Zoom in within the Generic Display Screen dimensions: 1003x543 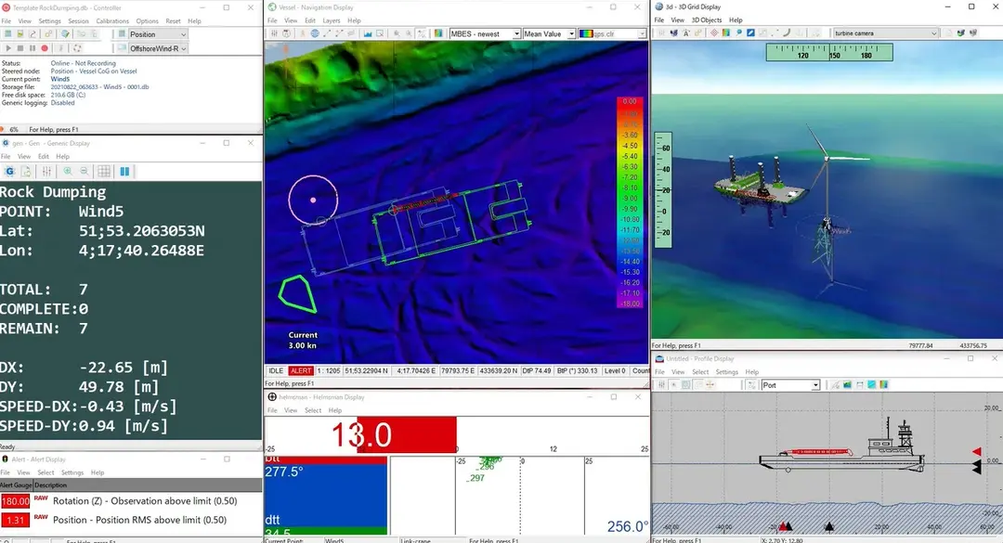(68, 172)
